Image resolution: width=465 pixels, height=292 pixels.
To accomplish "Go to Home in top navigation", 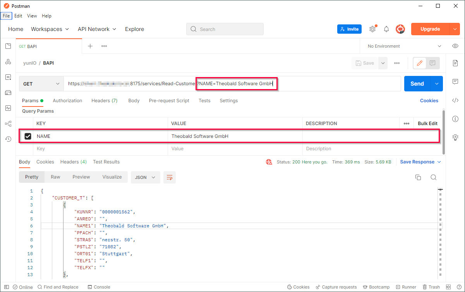I will [x=15, y=29].
